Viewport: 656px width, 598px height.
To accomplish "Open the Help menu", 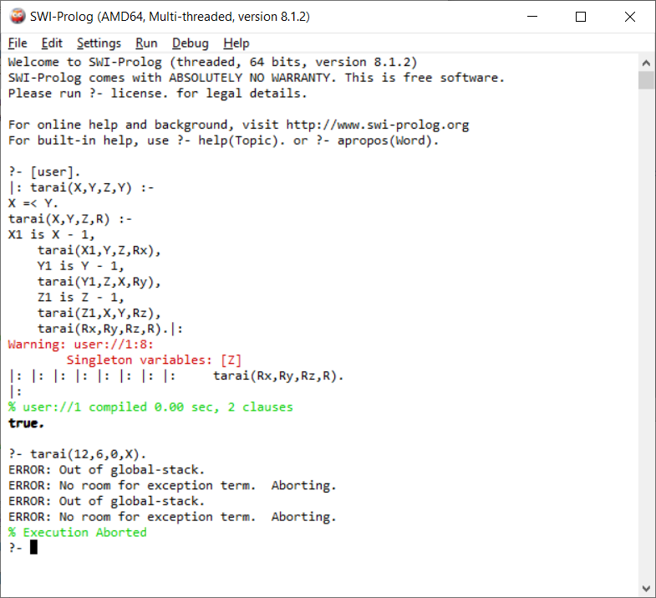I will (236, 43).
